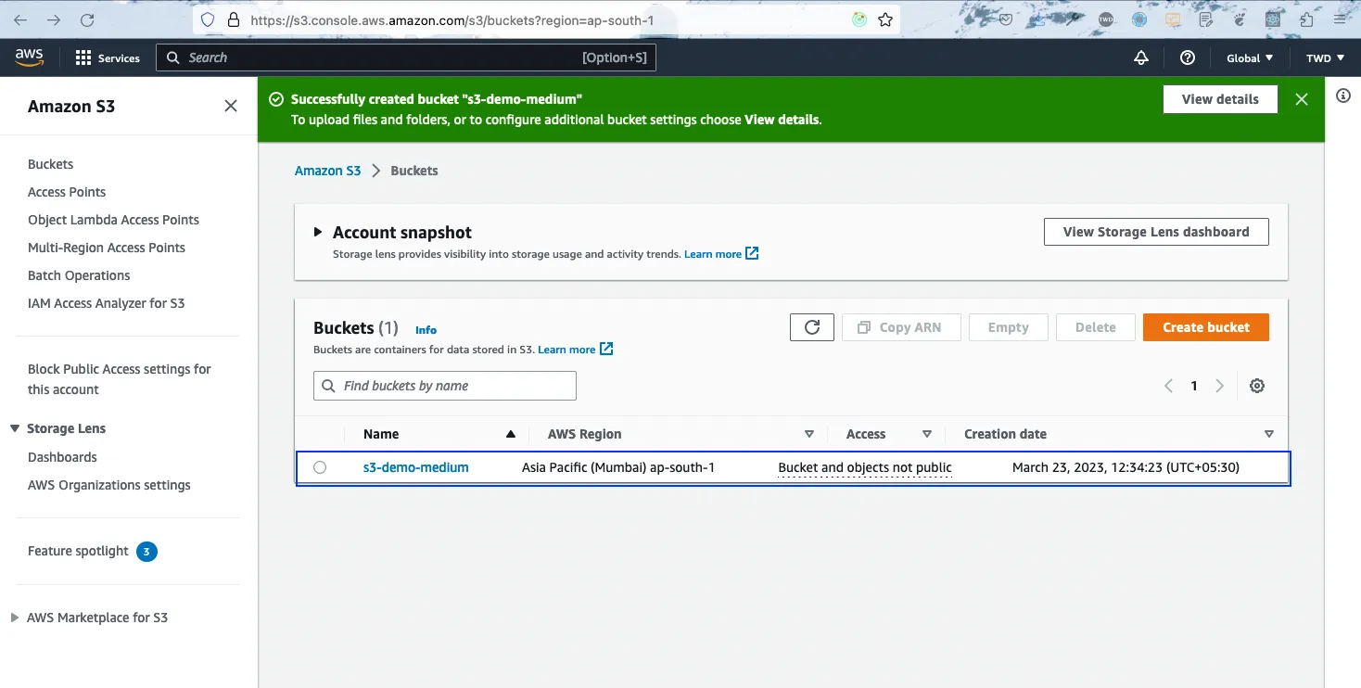Open Access Points in side navigation
The width and height of the screenshot is (1361, 688).
click(67, 192)
